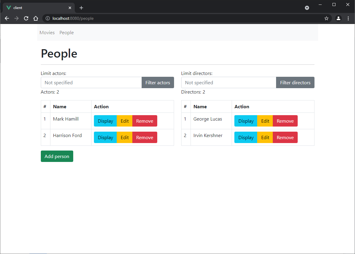
Task: Click the Filter actors button
Action: (158, 82)
